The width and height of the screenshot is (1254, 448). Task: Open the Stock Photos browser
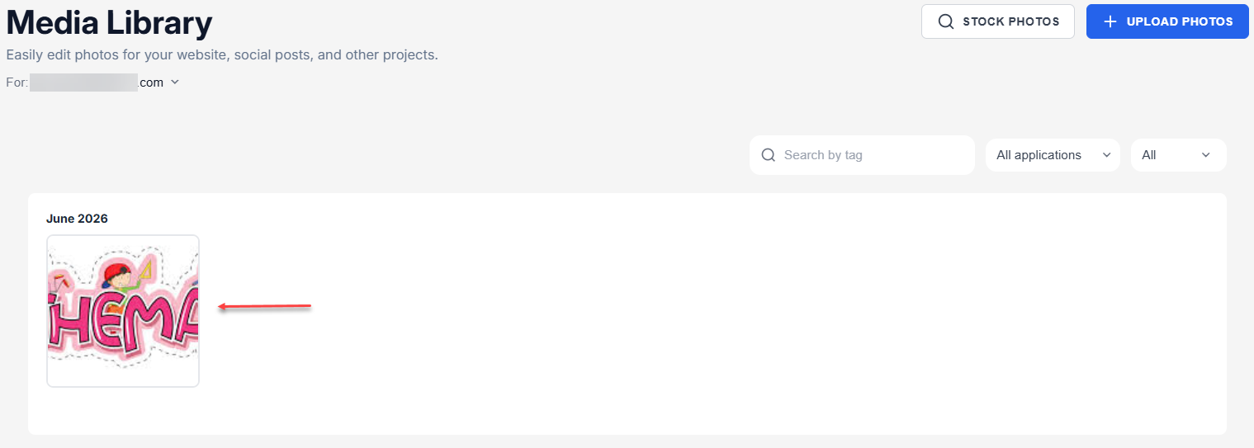[997, 21]
